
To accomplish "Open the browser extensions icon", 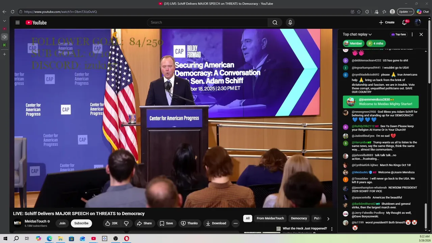I will click(x=367, y=12).
